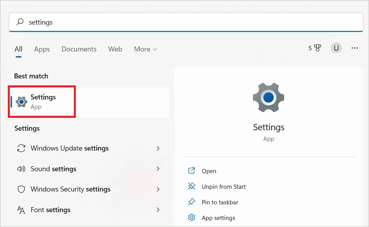Choose Open in the preview pane
Viewport: 369px width, 227px height.
pyautogui.click(x=209, y=171)
